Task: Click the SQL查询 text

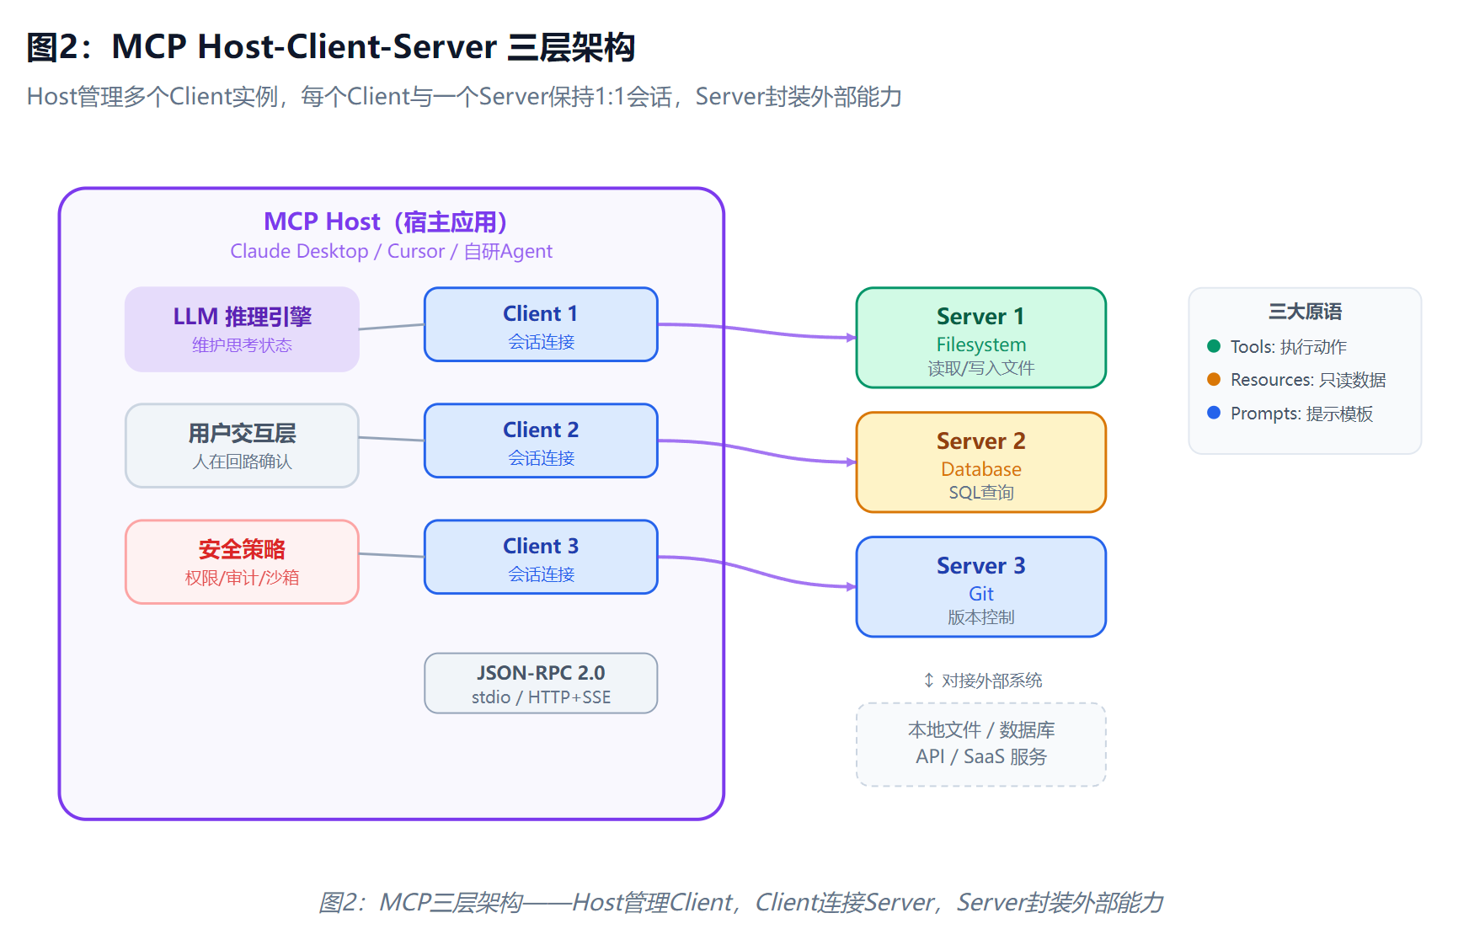Action: pos(981,493)
